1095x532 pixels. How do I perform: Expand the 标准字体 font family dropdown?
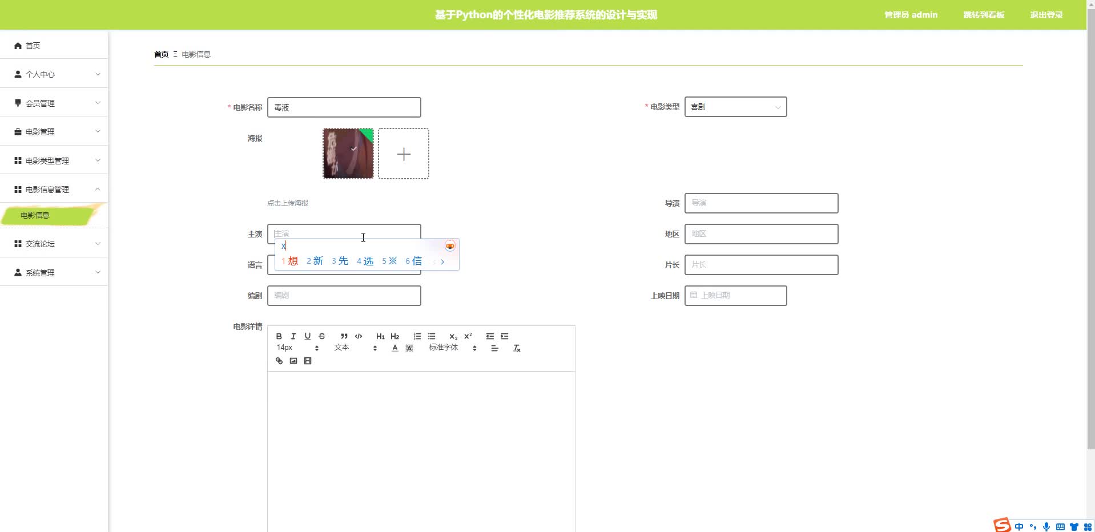click(x=452, y=348)
